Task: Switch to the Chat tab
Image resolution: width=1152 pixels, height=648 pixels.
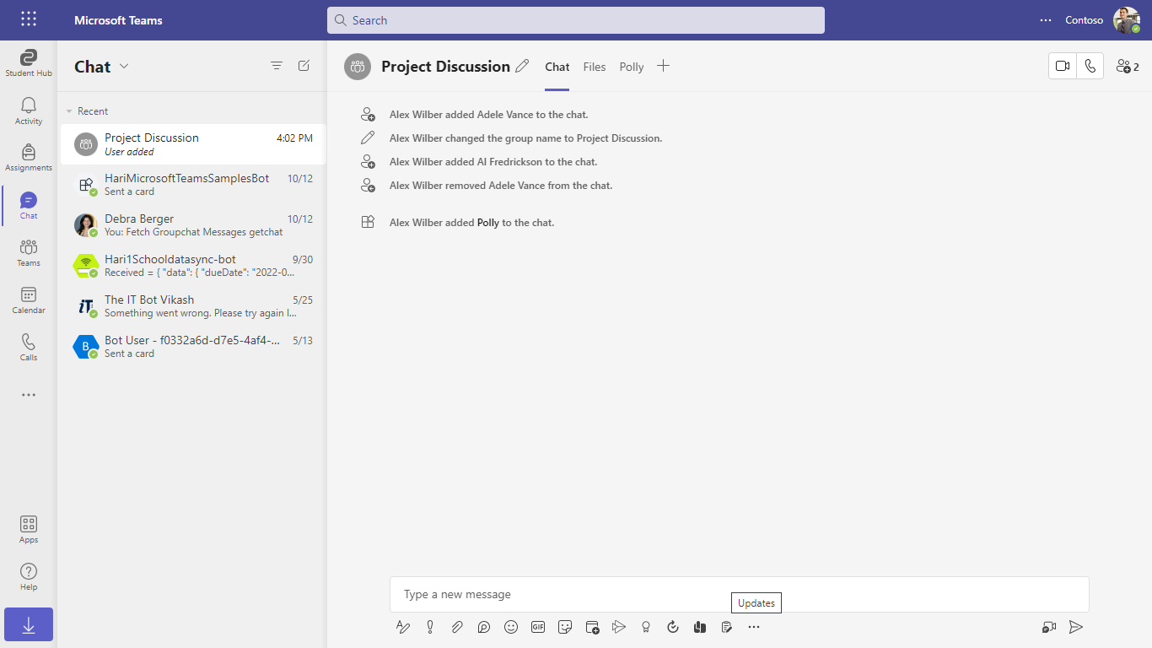Action: coord(557,67)
